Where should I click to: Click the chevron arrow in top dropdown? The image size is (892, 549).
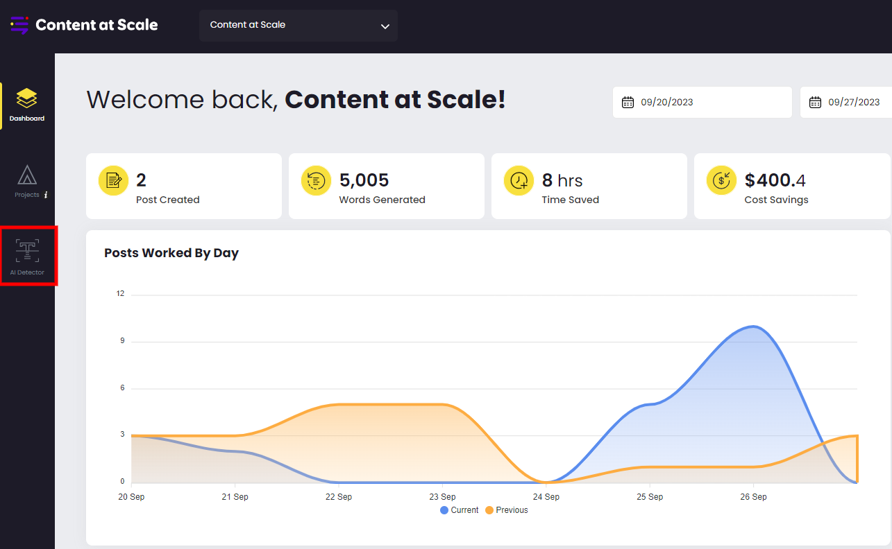(385, 26)
